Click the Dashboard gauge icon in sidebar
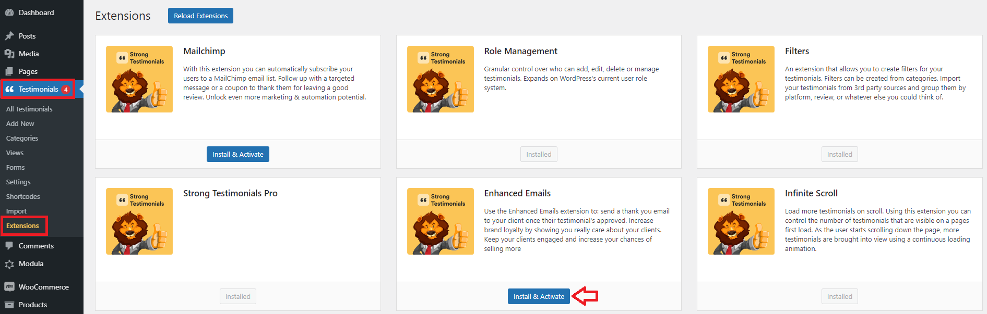The width and height of the screenshot is (987, 314). pyautogui.click(x=9, y=12)
